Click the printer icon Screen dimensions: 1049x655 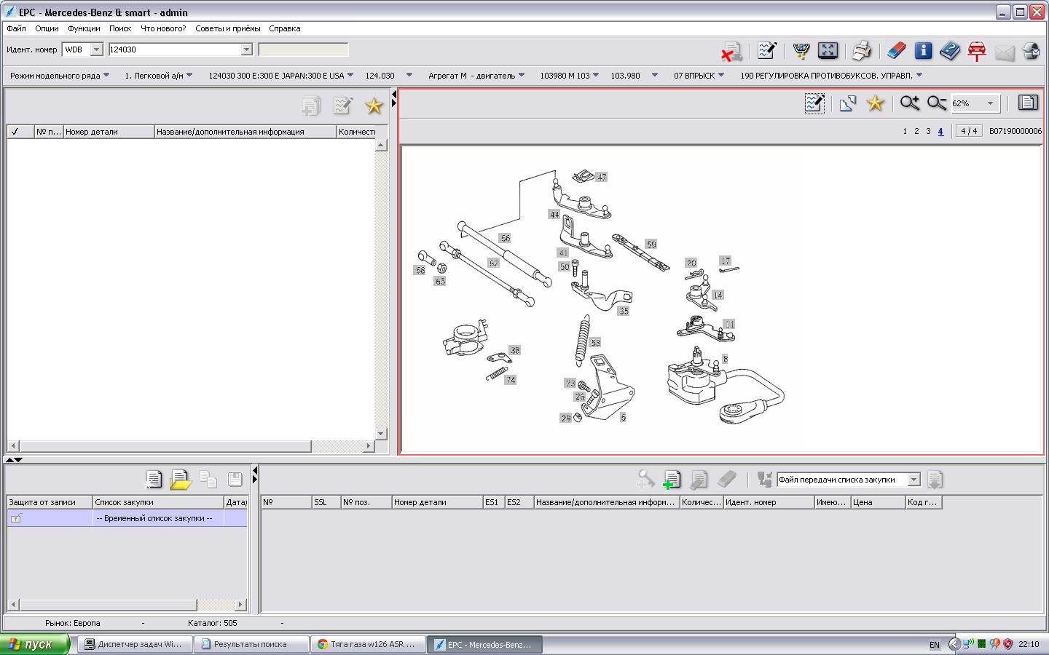click(862, 50)
